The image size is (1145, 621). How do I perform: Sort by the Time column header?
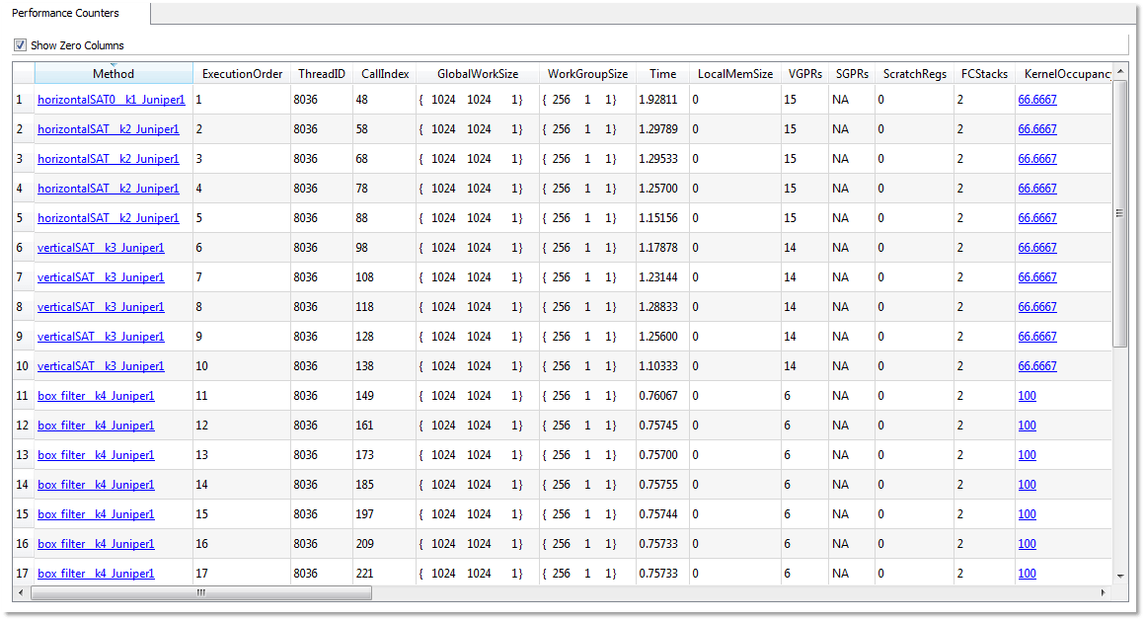662,74
